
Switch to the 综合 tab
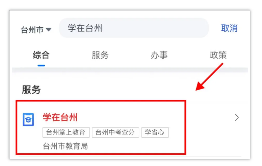[x=41, y=55]
